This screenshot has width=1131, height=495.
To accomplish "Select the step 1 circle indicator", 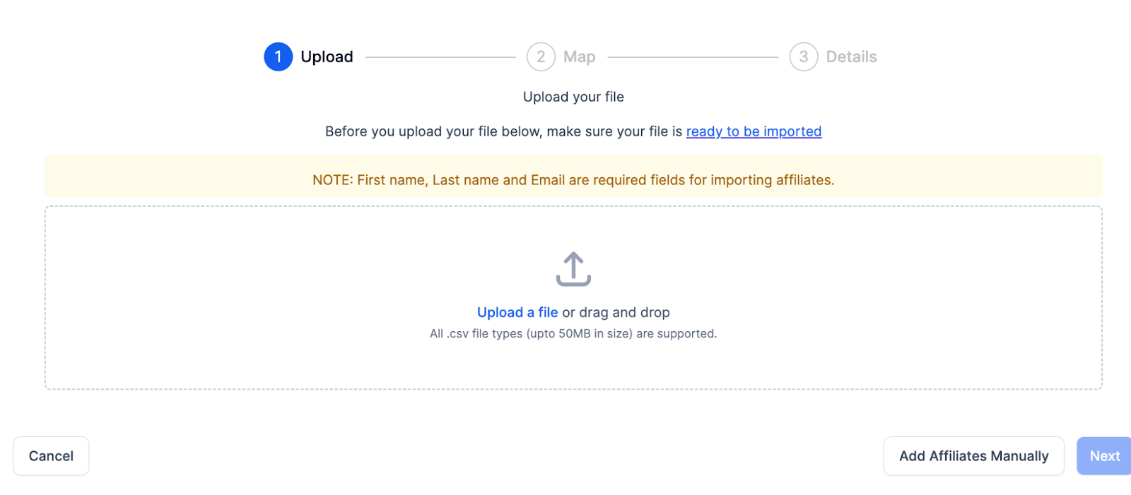I will [x=279, y=56].
